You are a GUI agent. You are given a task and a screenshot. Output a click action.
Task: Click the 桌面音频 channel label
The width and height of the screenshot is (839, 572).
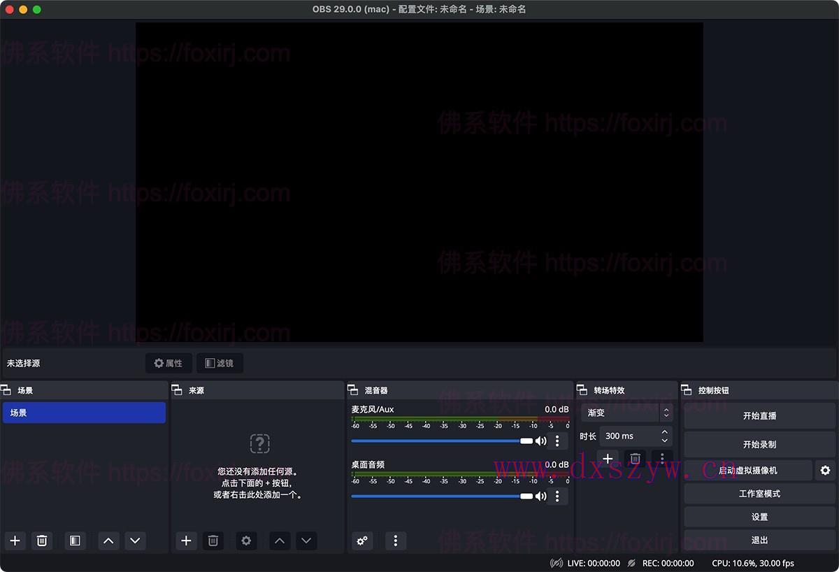pos(368,464)
